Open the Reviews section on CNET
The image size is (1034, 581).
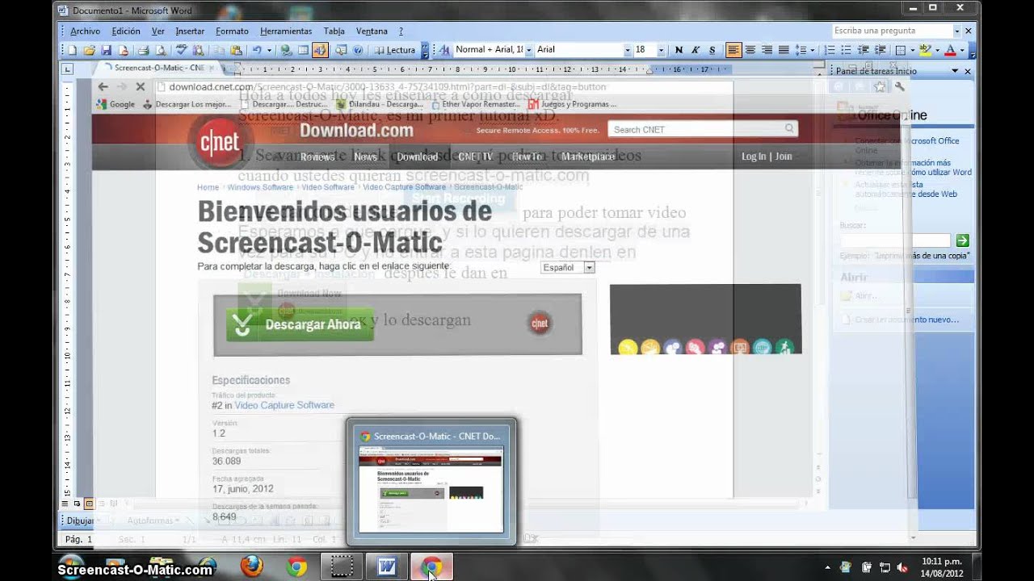[x=317, y=157]
